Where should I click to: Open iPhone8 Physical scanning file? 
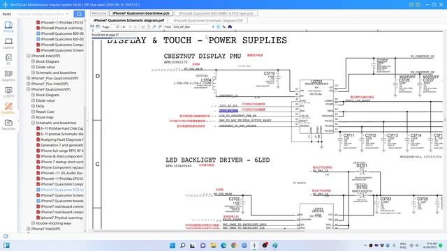point(59,28)
